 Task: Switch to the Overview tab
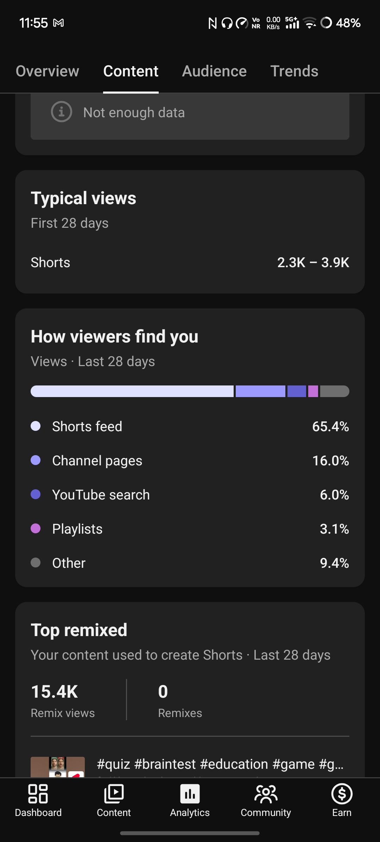47,71
